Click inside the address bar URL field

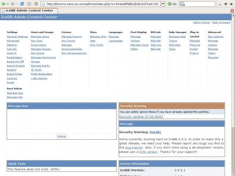tap(103, 4)
